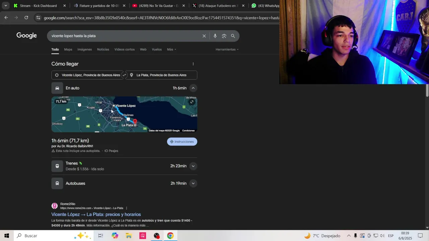This screenshot has height=241, width=429.
Task: Collapse the En auto route details
Action: [x=193, y=88]
